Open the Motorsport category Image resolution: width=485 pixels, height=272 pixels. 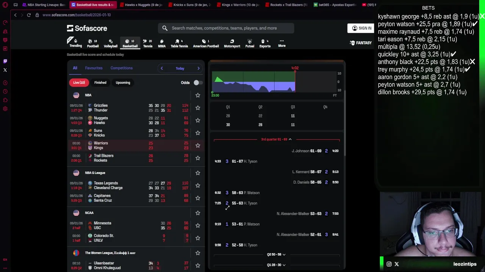[232, 43]
